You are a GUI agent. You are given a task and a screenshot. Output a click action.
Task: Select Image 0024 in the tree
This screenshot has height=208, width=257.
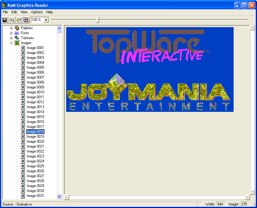click(x=35, y=161)
